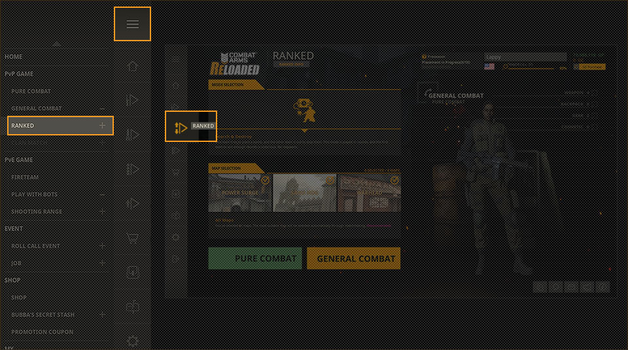The height and width of the screenshot is (350, 628).
Task: Click the yellow GENERAL COMBAT button
Action: (354, 258)
